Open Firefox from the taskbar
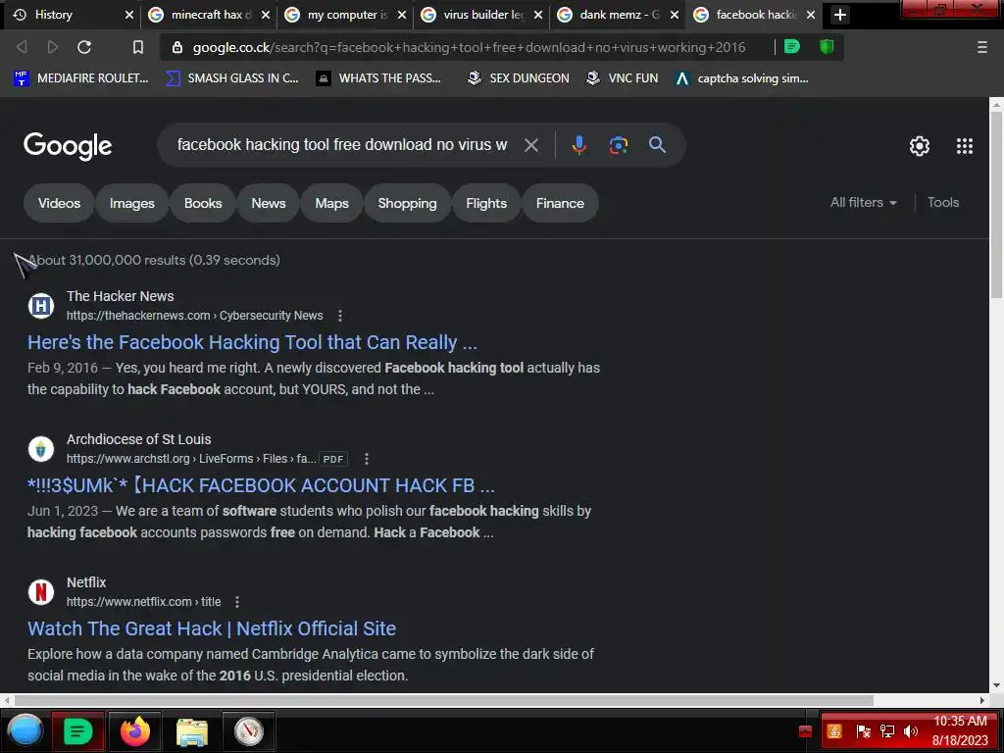This screenshot has width=1004, height=753. (135, 730)
